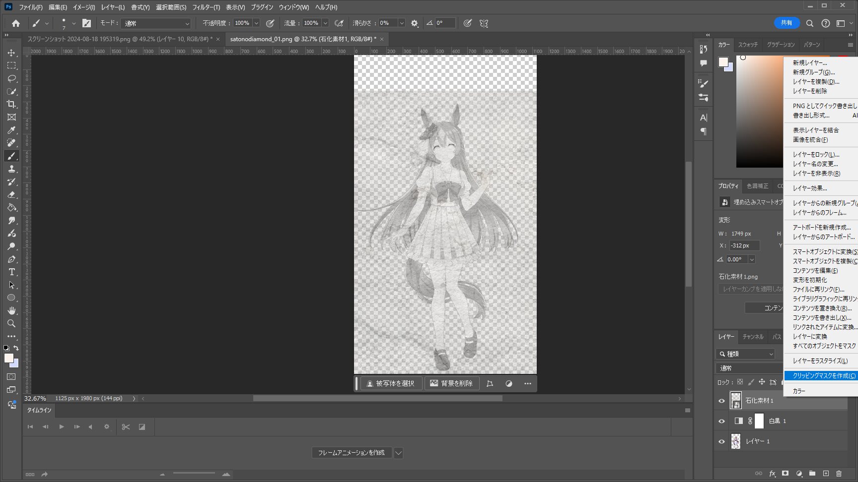Screen dimensions: 858x482
Task: Click the timeline zoom slider
Action: pos(194,474)
